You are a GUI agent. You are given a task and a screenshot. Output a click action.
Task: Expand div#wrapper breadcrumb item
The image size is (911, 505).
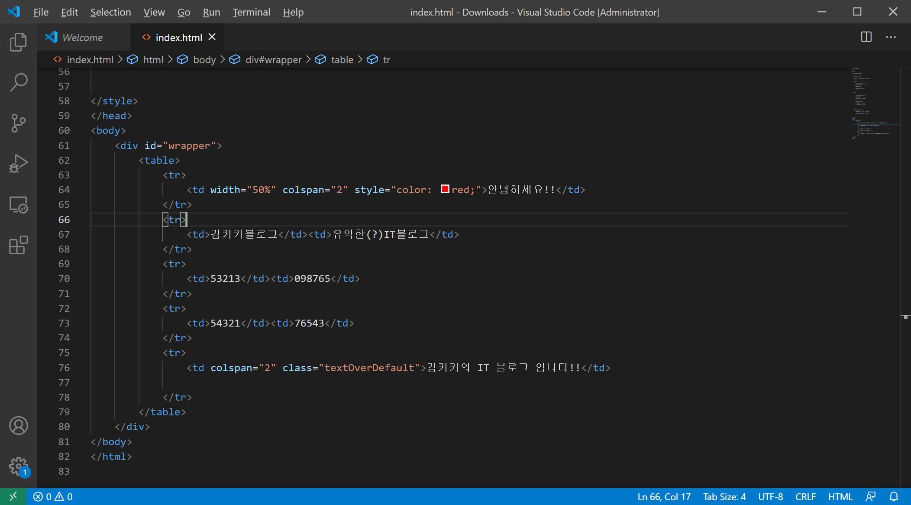click(273, 60)
